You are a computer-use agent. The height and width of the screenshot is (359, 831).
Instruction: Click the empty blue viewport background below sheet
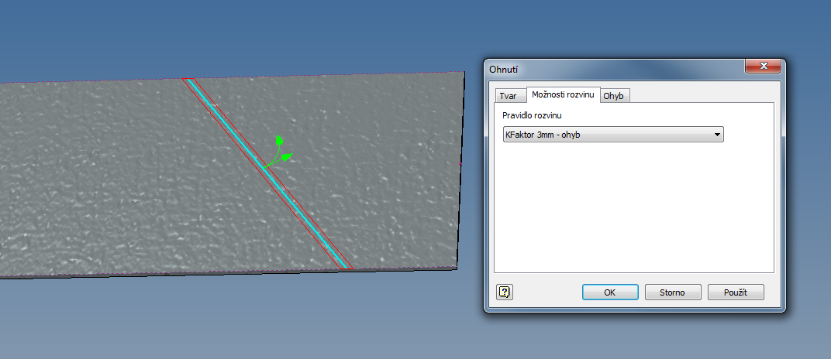[233, 317]
